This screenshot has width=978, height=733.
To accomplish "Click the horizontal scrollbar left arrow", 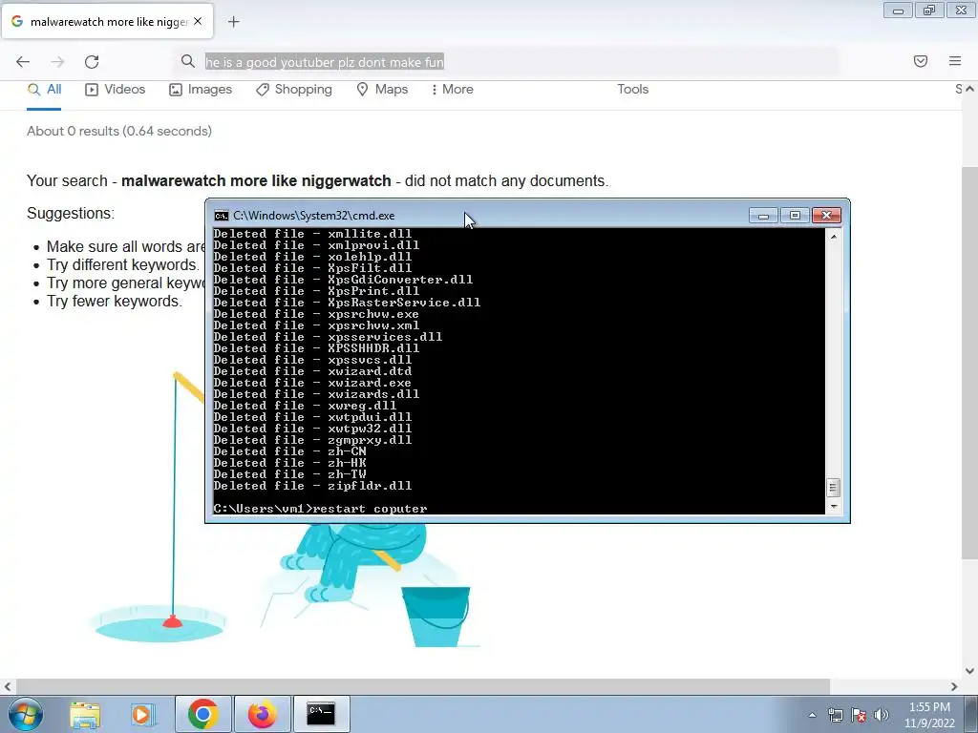I will [8, 686].
